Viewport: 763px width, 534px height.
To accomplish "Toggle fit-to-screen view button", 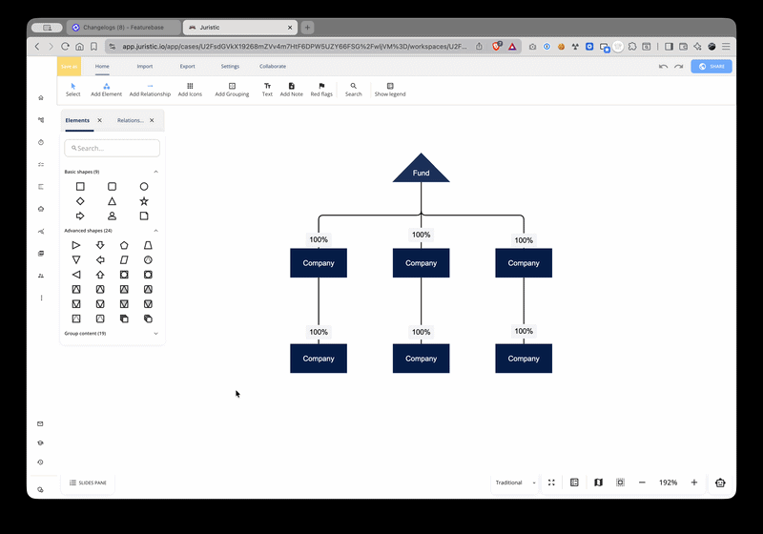I will (x=551, y=483).
